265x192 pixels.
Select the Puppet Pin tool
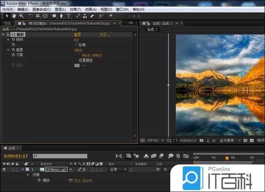click(x=111, y=16)
